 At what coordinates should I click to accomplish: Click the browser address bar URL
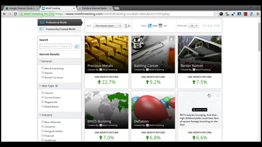click(113, 14)
